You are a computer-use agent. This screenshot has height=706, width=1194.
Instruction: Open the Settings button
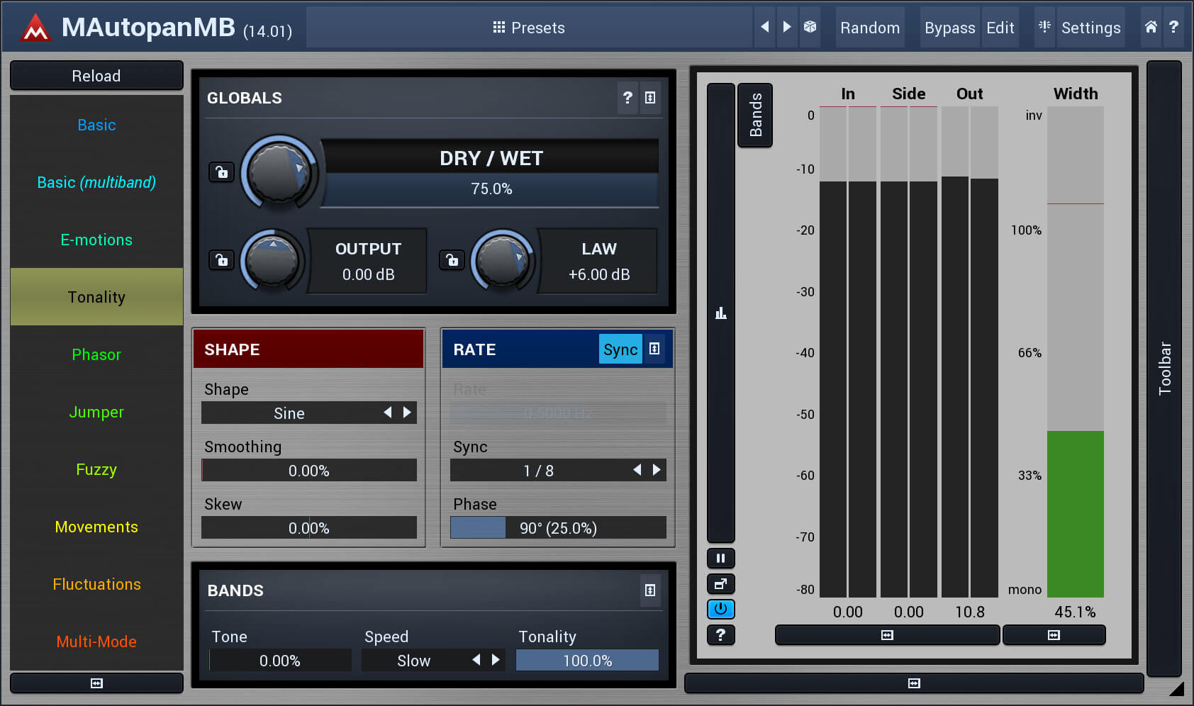tap(1090, 28)
